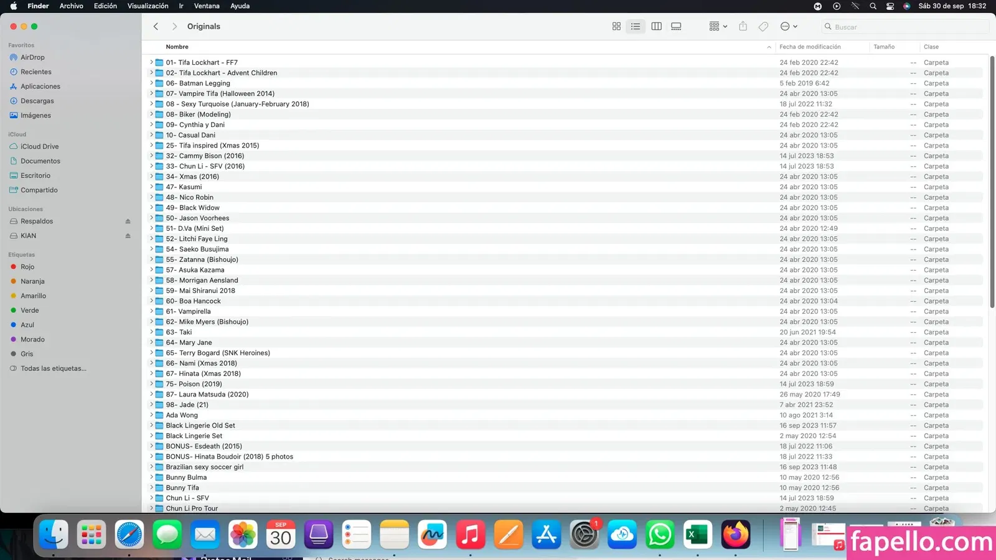Switch to icon grid view
Image resolution: width=996 pixels, height=560 pixels.
click(616, 27)
